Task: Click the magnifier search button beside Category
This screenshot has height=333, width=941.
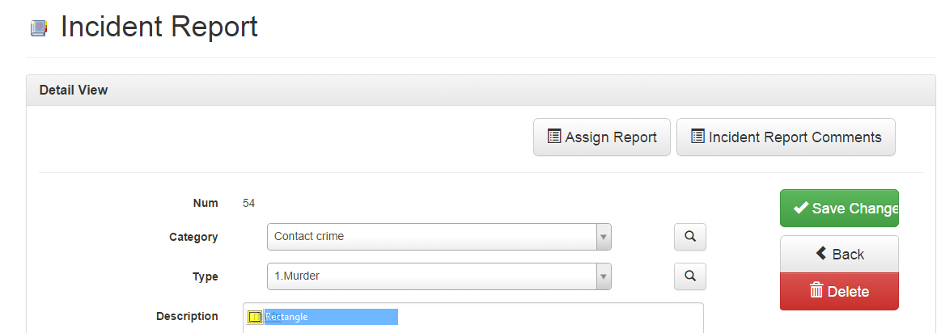Action: click(x=690, y=237)
